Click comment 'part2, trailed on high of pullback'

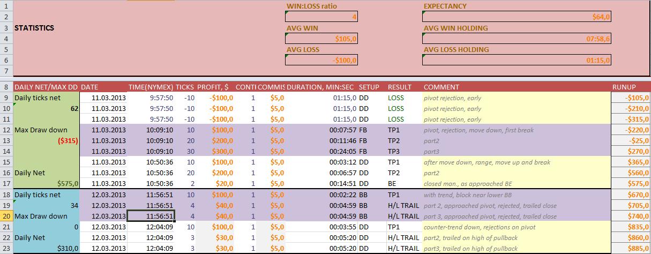pos(470,238)
